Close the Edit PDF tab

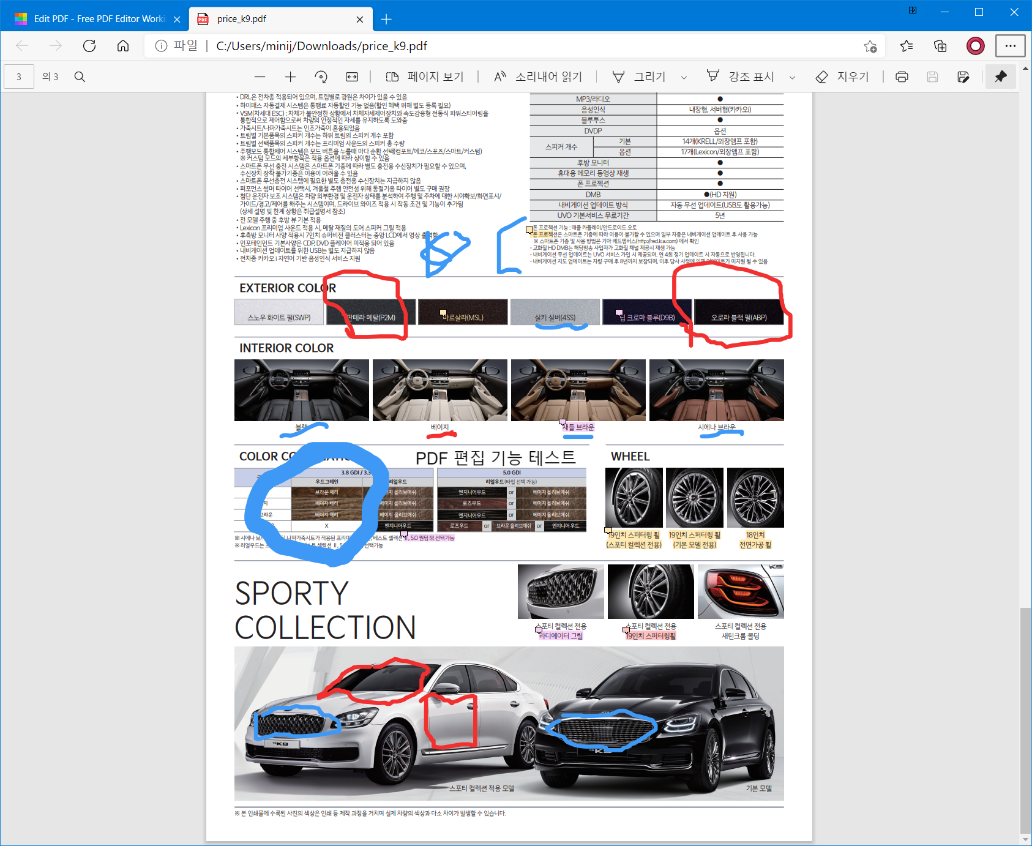point(177,19)
